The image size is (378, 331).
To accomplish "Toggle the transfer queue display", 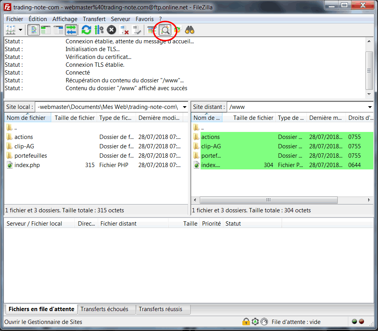I will click(71, 30).
